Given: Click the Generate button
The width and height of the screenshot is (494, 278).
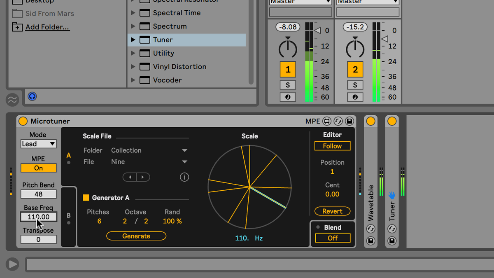Looking at the screenshot, I should [x=136, y=236].
